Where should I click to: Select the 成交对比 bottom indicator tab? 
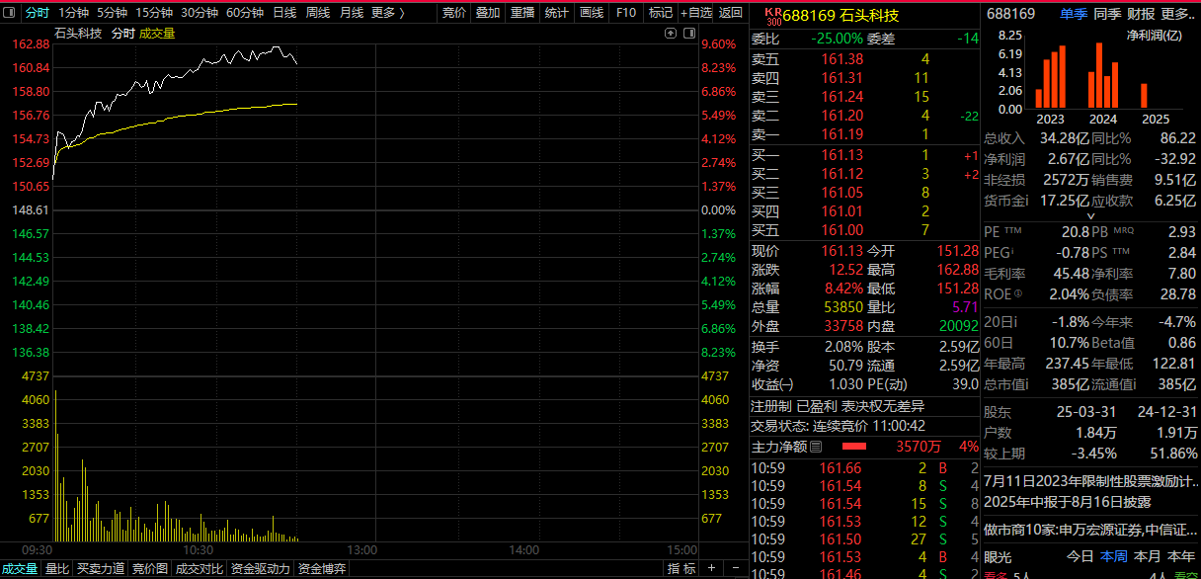pyautogui.click(x=200, y=568)
